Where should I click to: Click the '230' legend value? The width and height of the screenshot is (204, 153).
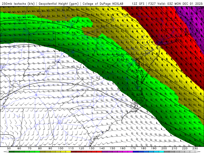click(195, 148)
